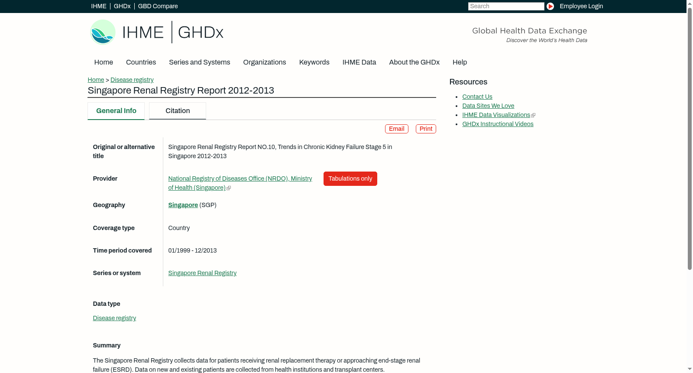Open the Countries menu item
693x373 pixels.
click(141, 62)
